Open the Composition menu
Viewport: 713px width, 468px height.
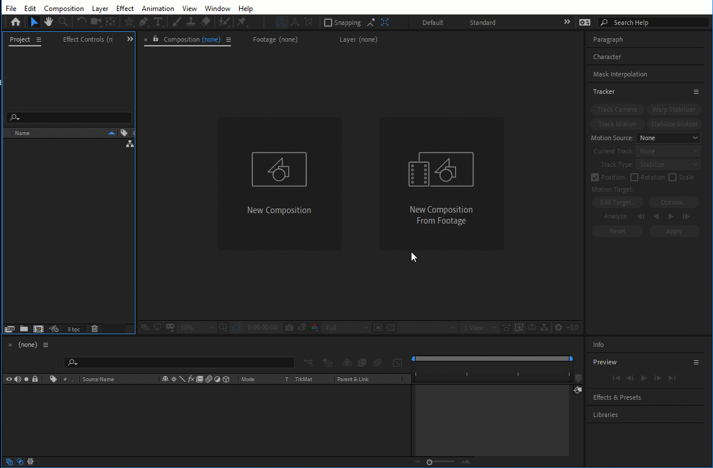click(64, 9)
